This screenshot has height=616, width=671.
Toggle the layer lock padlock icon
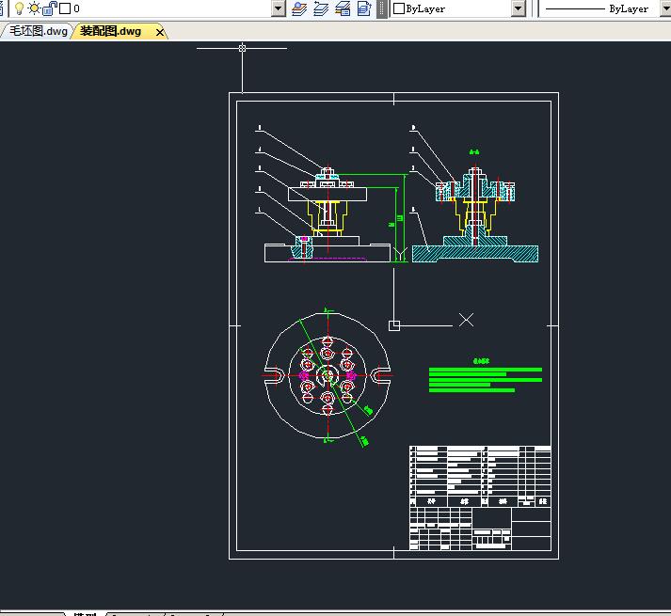pyautogui.click(x=50, y=8)
